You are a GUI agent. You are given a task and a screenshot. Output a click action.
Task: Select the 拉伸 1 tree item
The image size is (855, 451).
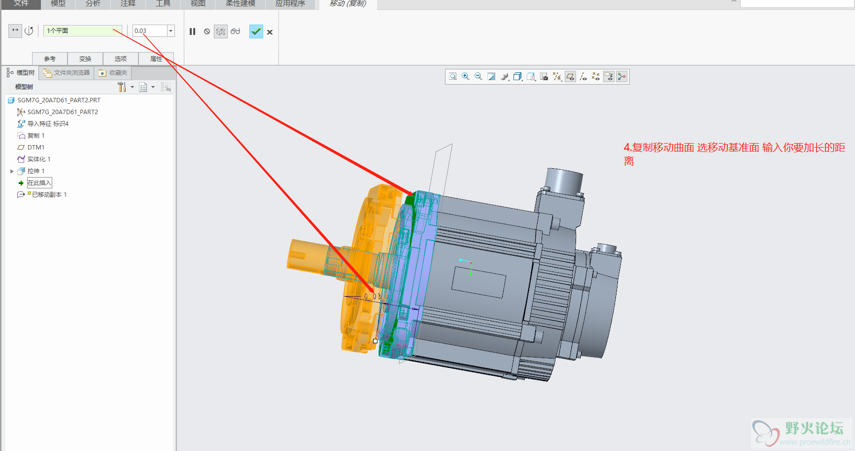pos(31,171)
